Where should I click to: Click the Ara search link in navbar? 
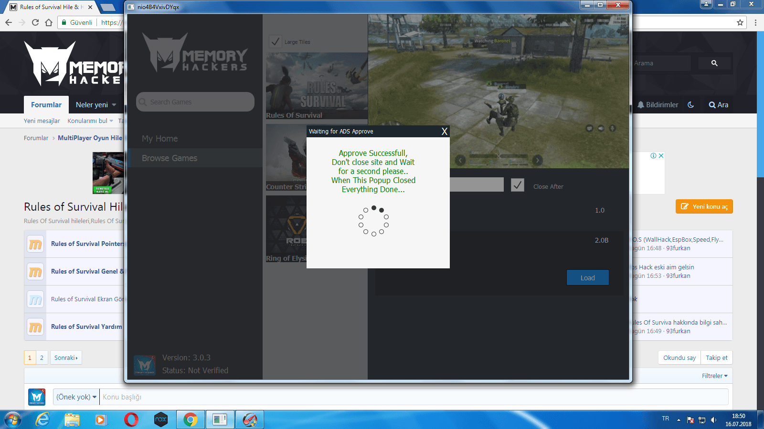pyautogui.click(x=719, y=105)
